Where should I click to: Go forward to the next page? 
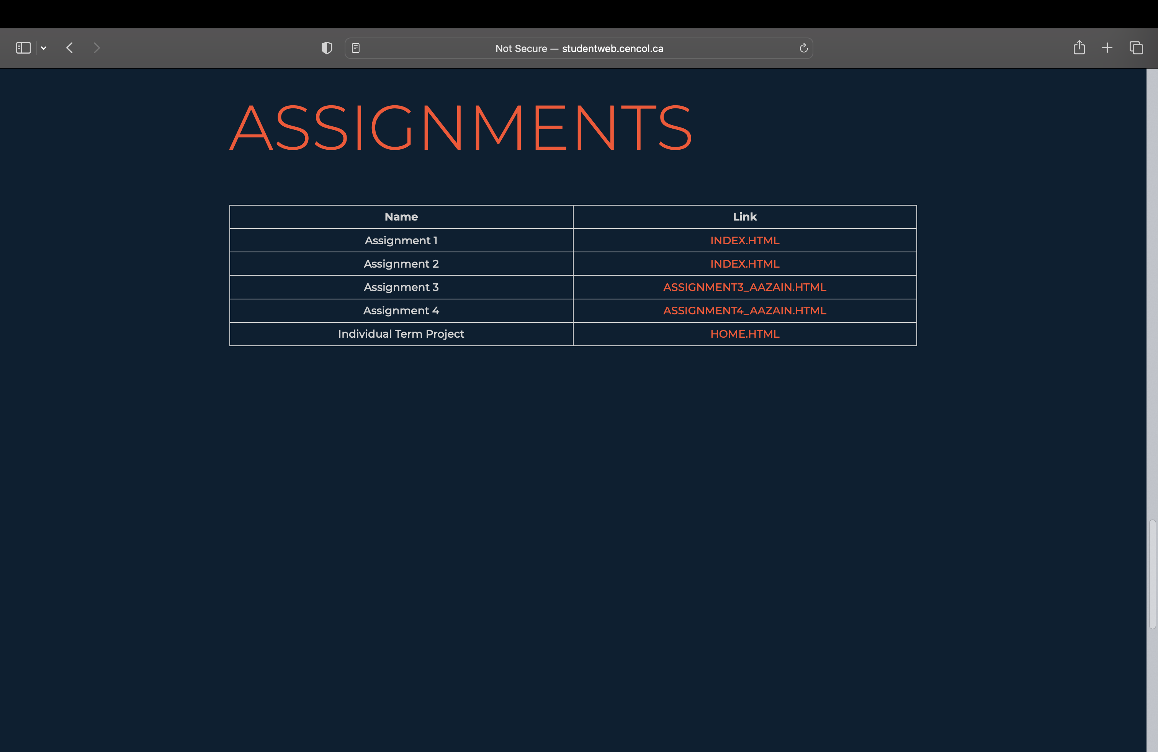pyautogui.click(x=96, y=47)
